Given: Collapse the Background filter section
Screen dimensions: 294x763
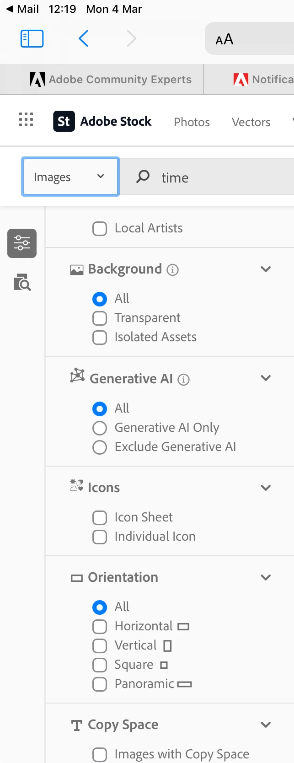Looking at the screenshot, I should click(x=266, y=269).
